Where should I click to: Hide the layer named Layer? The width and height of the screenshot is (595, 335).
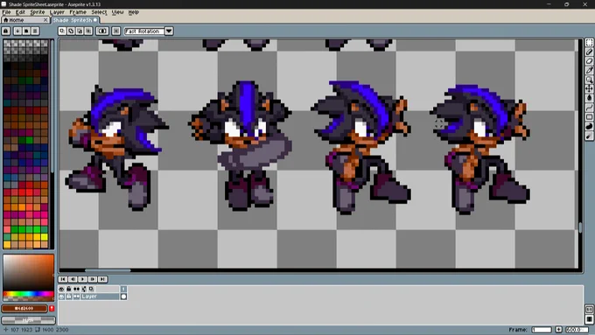point(61,297)
